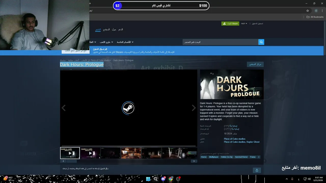The height and width of the screenshot is (183, 326).
Task: Open All Bookmarks folder
Action: pos(315,17)
